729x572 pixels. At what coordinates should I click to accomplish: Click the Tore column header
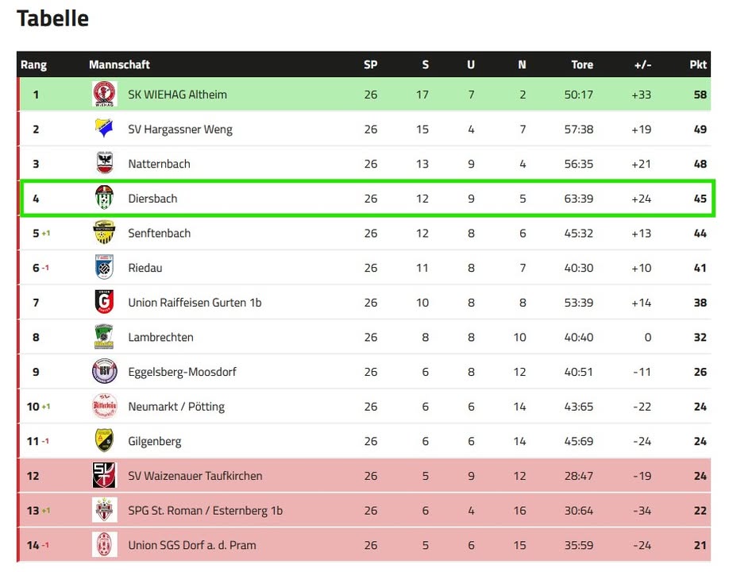[582, 64]
